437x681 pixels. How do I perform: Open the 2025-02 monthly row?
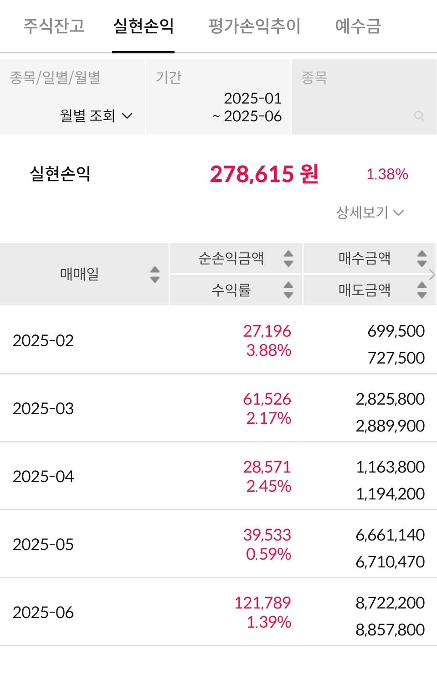(x=218, y=340)
